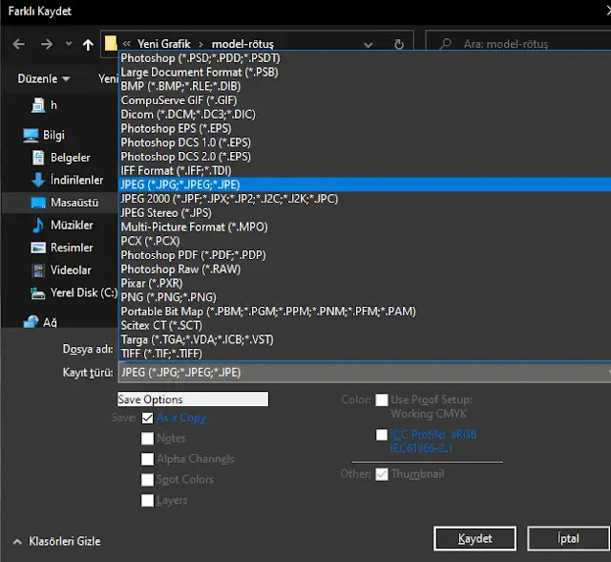Choose Dicom format option
The image size is (611, 562).
pos(365,115)
